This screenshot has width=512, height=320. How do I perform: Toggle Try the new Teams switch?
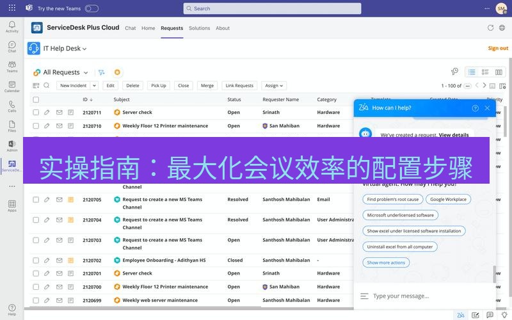pos(92,8)
